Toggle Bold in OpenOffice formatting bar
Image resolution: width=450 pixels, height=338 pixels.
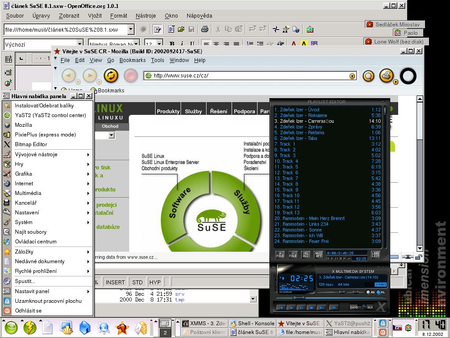[x=172, y=44]
